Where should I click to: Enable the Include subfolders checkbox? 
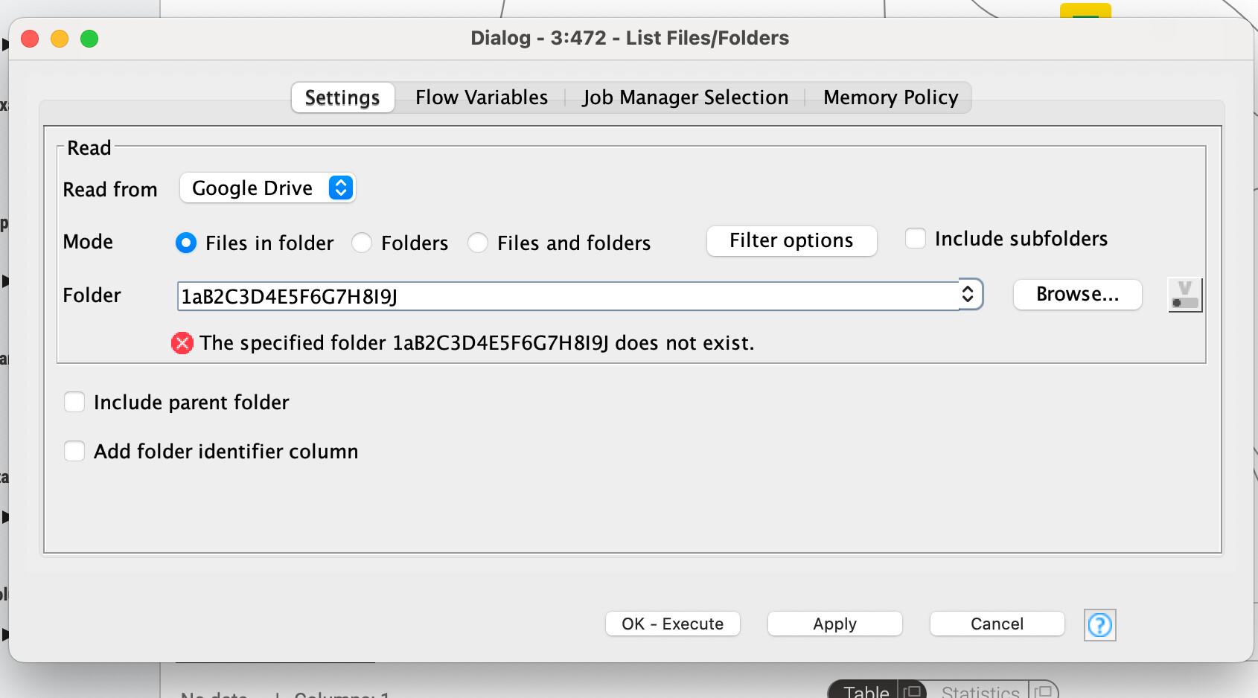[916, 238]
